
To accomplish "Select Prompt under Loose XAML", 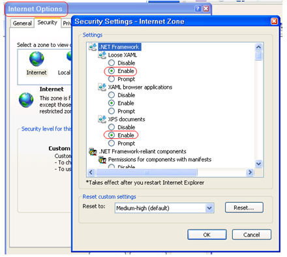I will [112, 79].
